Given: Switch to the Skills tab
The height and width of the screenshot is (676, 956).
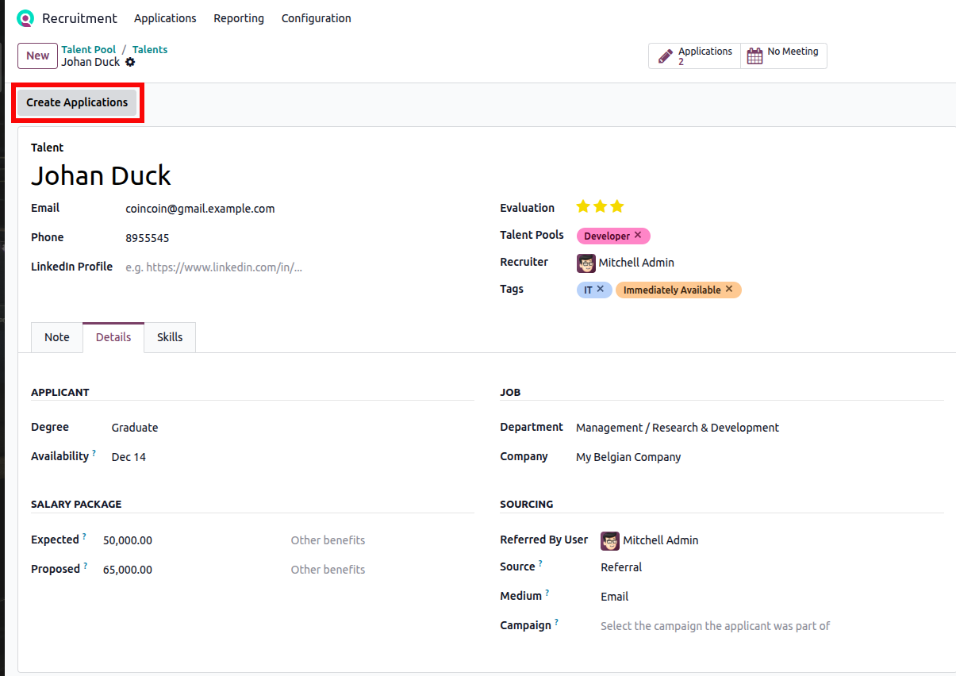Looking at the screenshot, I should [170, 337].
